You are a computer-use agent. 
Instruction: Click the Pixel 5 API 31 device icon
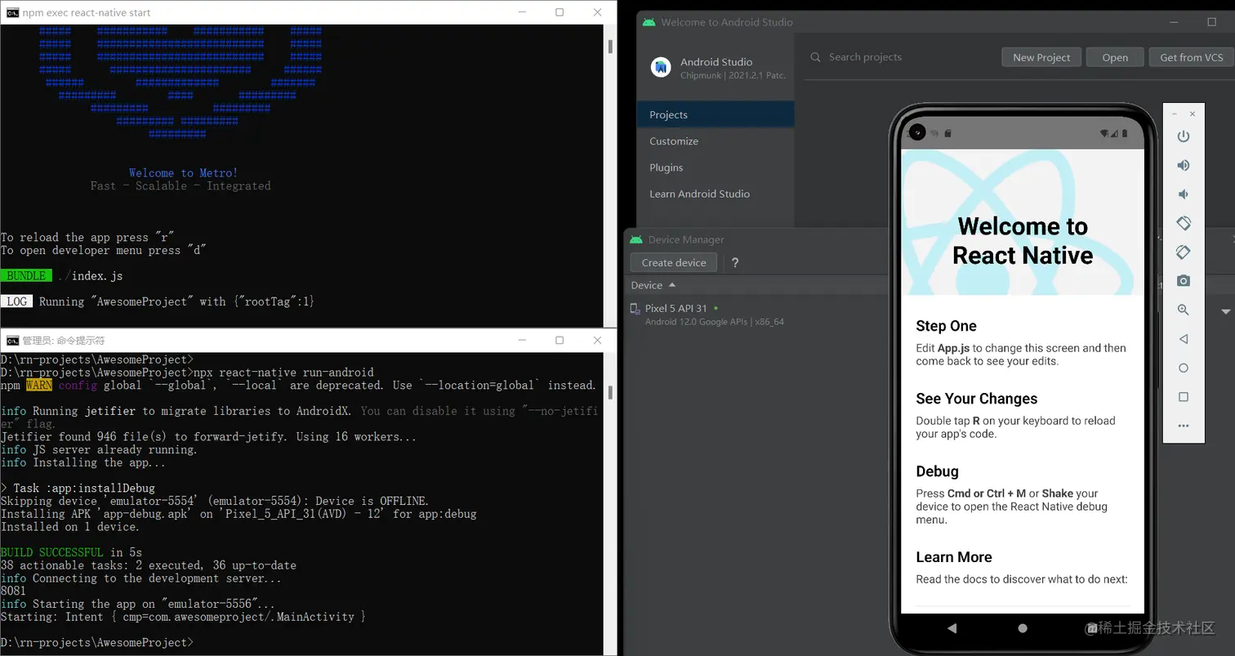tap(635, 309)
